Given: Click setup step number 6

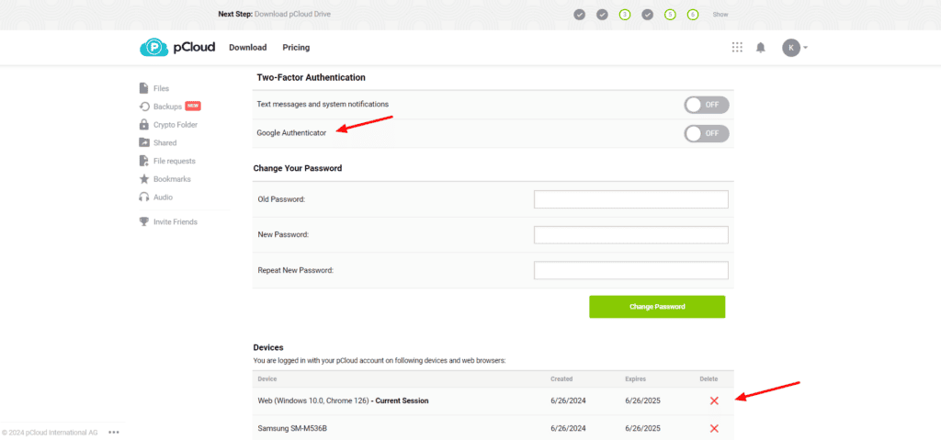Looking at the screenshot, I should click(693, 15).
